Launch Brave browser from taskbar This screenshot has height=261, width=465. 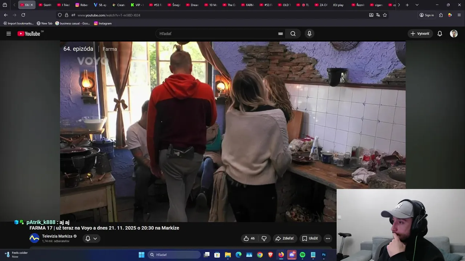(x=270, y=255)
